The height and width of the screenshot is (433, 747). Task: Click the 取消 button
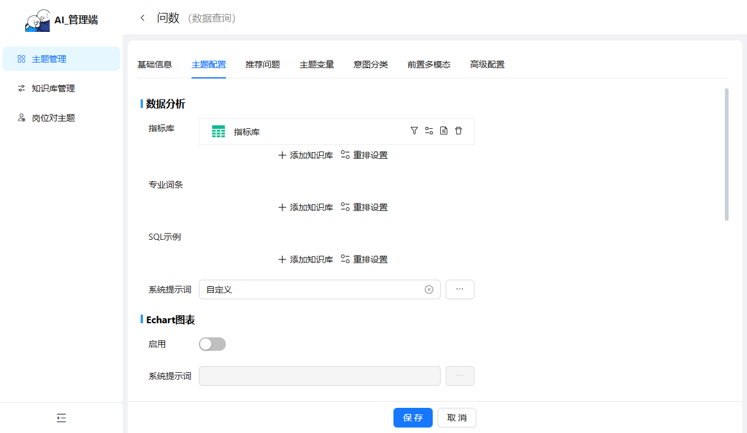(457, 418)
